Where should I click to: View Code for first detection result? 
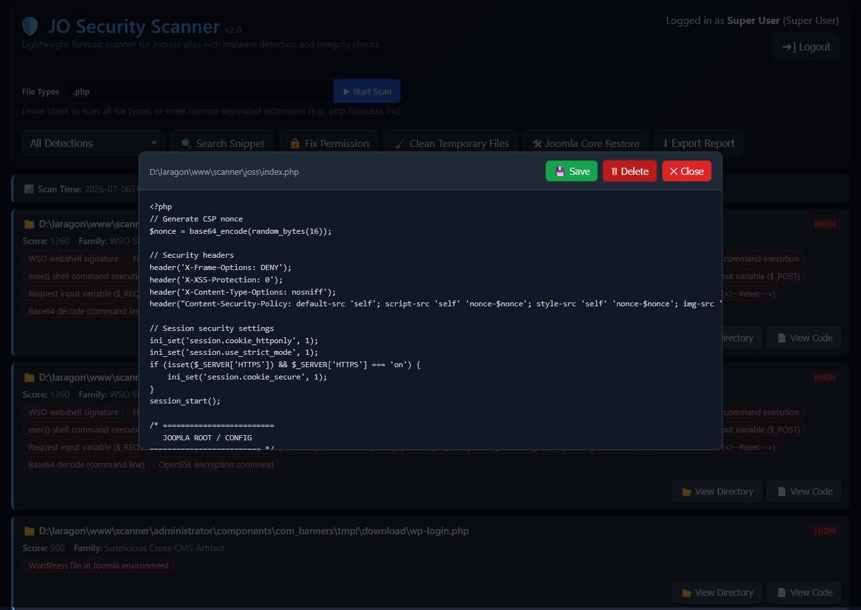(x=805, y=338)
